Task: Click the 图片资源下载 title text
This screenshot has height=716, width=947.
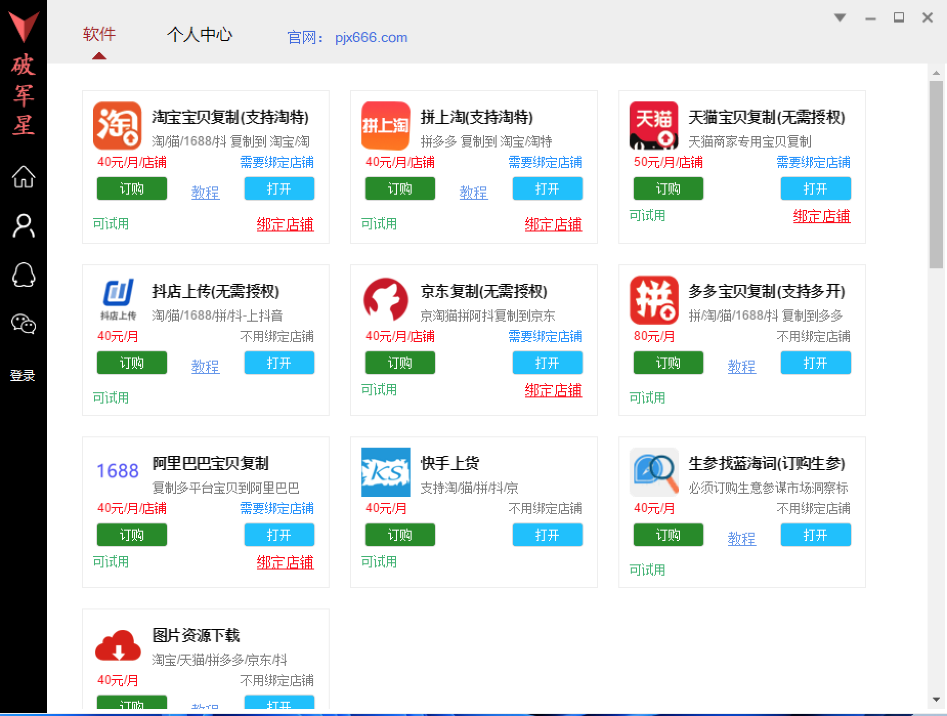Action: tap(196, 636)
